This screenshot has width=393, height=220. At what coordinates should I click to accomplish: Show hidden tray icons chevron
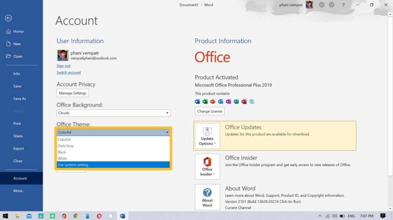(x=320, y=216)
